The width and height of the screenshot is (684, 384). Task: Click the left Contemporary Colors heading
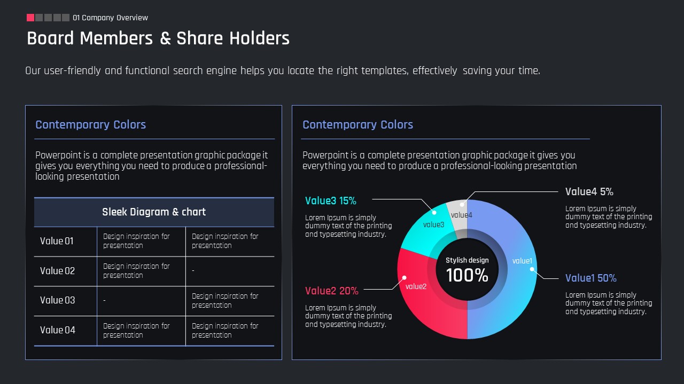pyautogui.click(x=90, y=125)
